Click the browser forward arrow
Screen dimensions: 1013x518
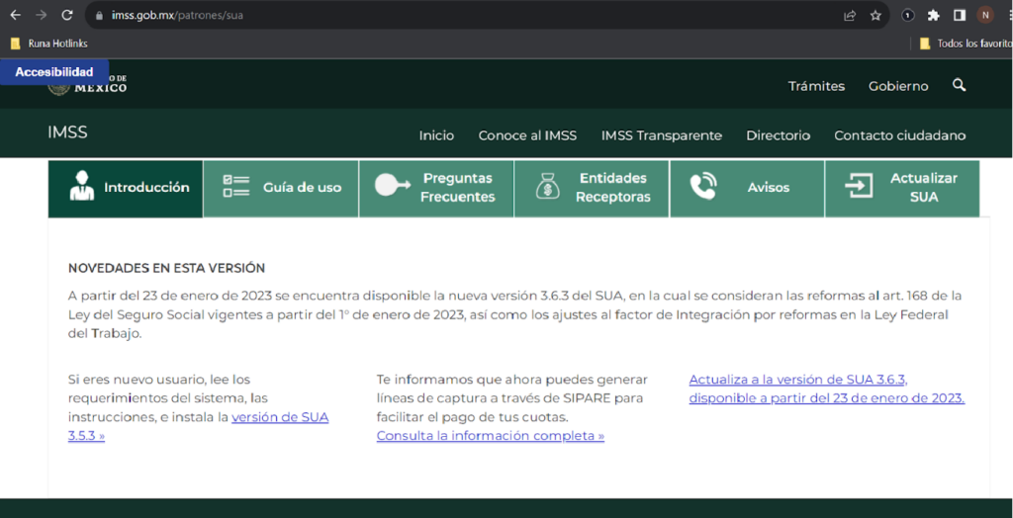point(41,15)
